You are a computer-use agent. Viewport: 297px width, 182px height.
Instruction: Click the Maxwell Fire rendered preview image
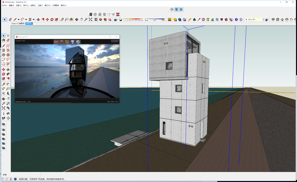pos(67,71)
